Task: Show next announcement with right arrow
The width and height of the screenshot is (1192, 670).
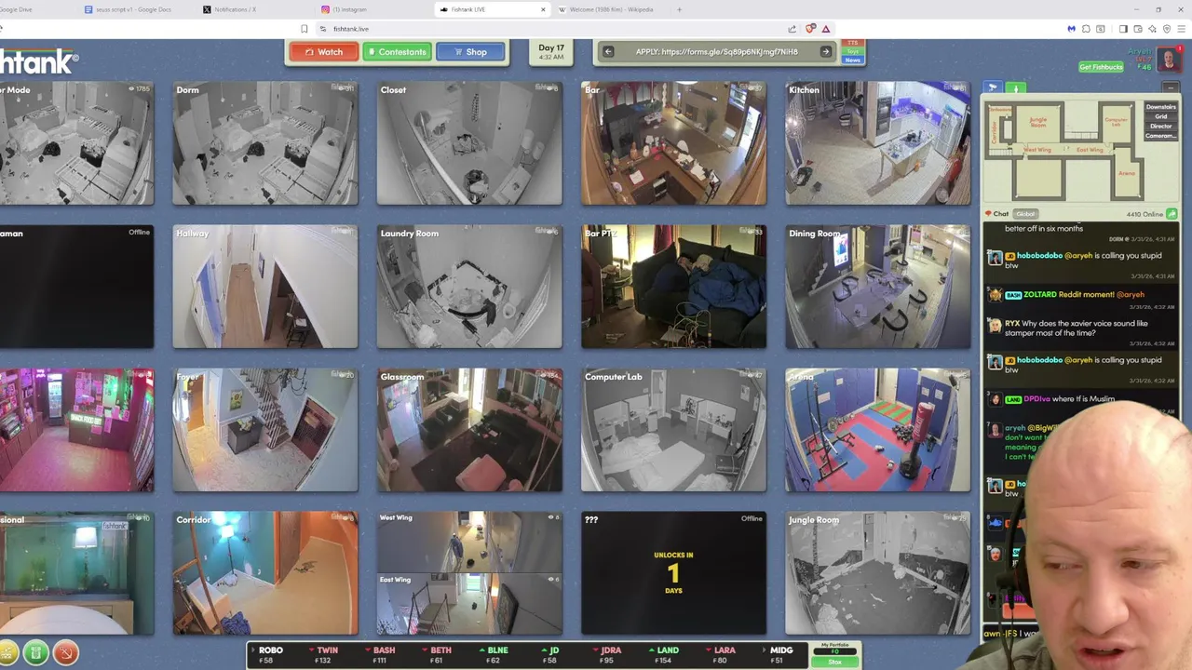Action: 825,52
